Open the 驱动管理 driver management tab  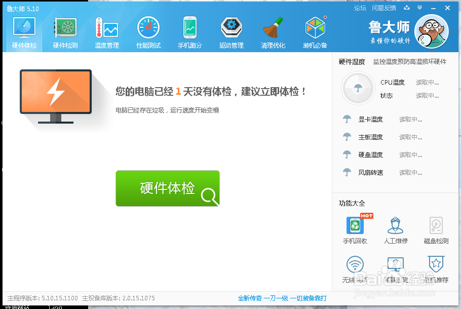pyautogui.click(x=232, y=32)
